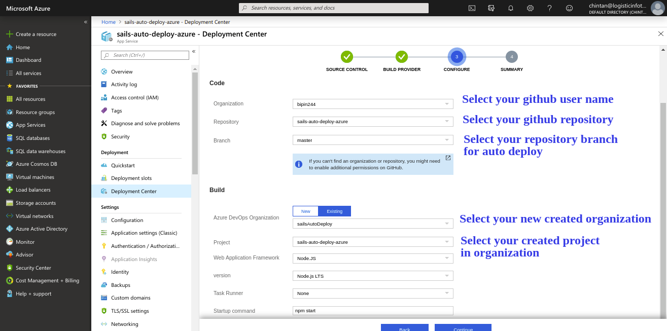The image size is (667, 331).
Task: Expand Web Application Framework dropdown
Action: tap(373, 259)
